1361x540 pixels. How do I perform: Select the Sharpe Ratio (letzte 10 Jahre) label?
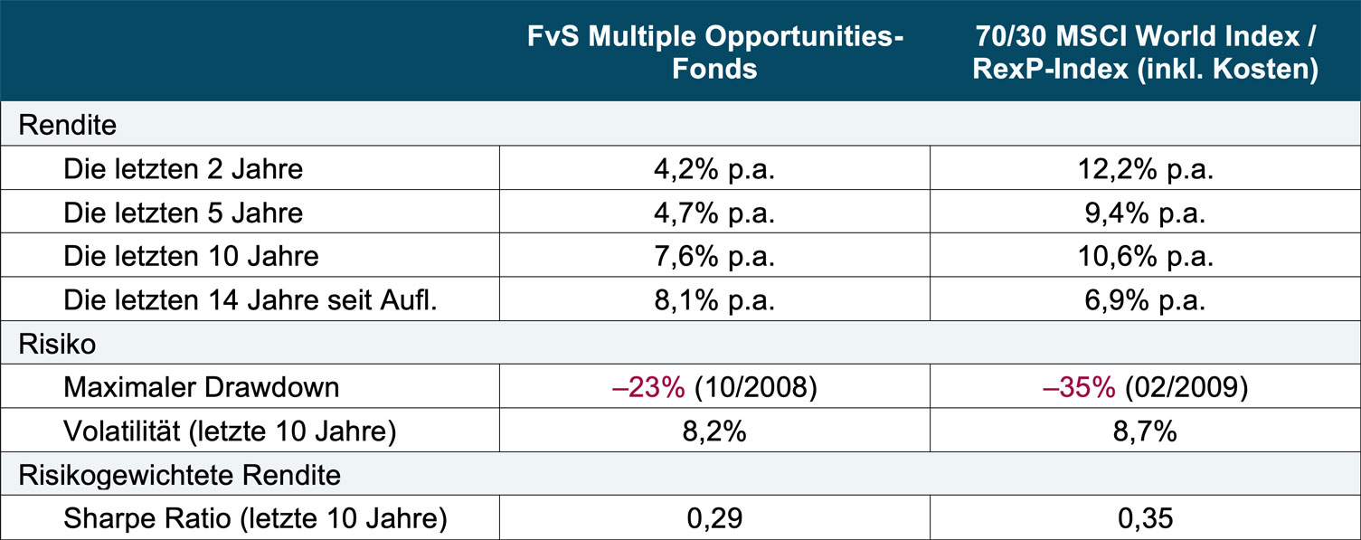point(255,519)
